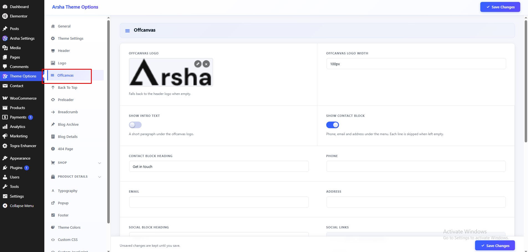The image size is (528, 252).
Task: Click the options sidebar scrollbar
Action: point(108,122)
